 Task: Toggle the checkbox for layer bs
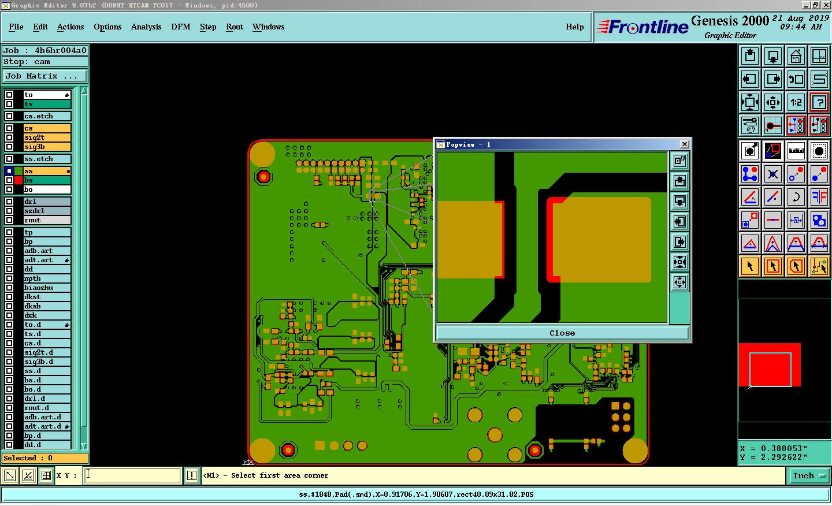pos(9,180)
